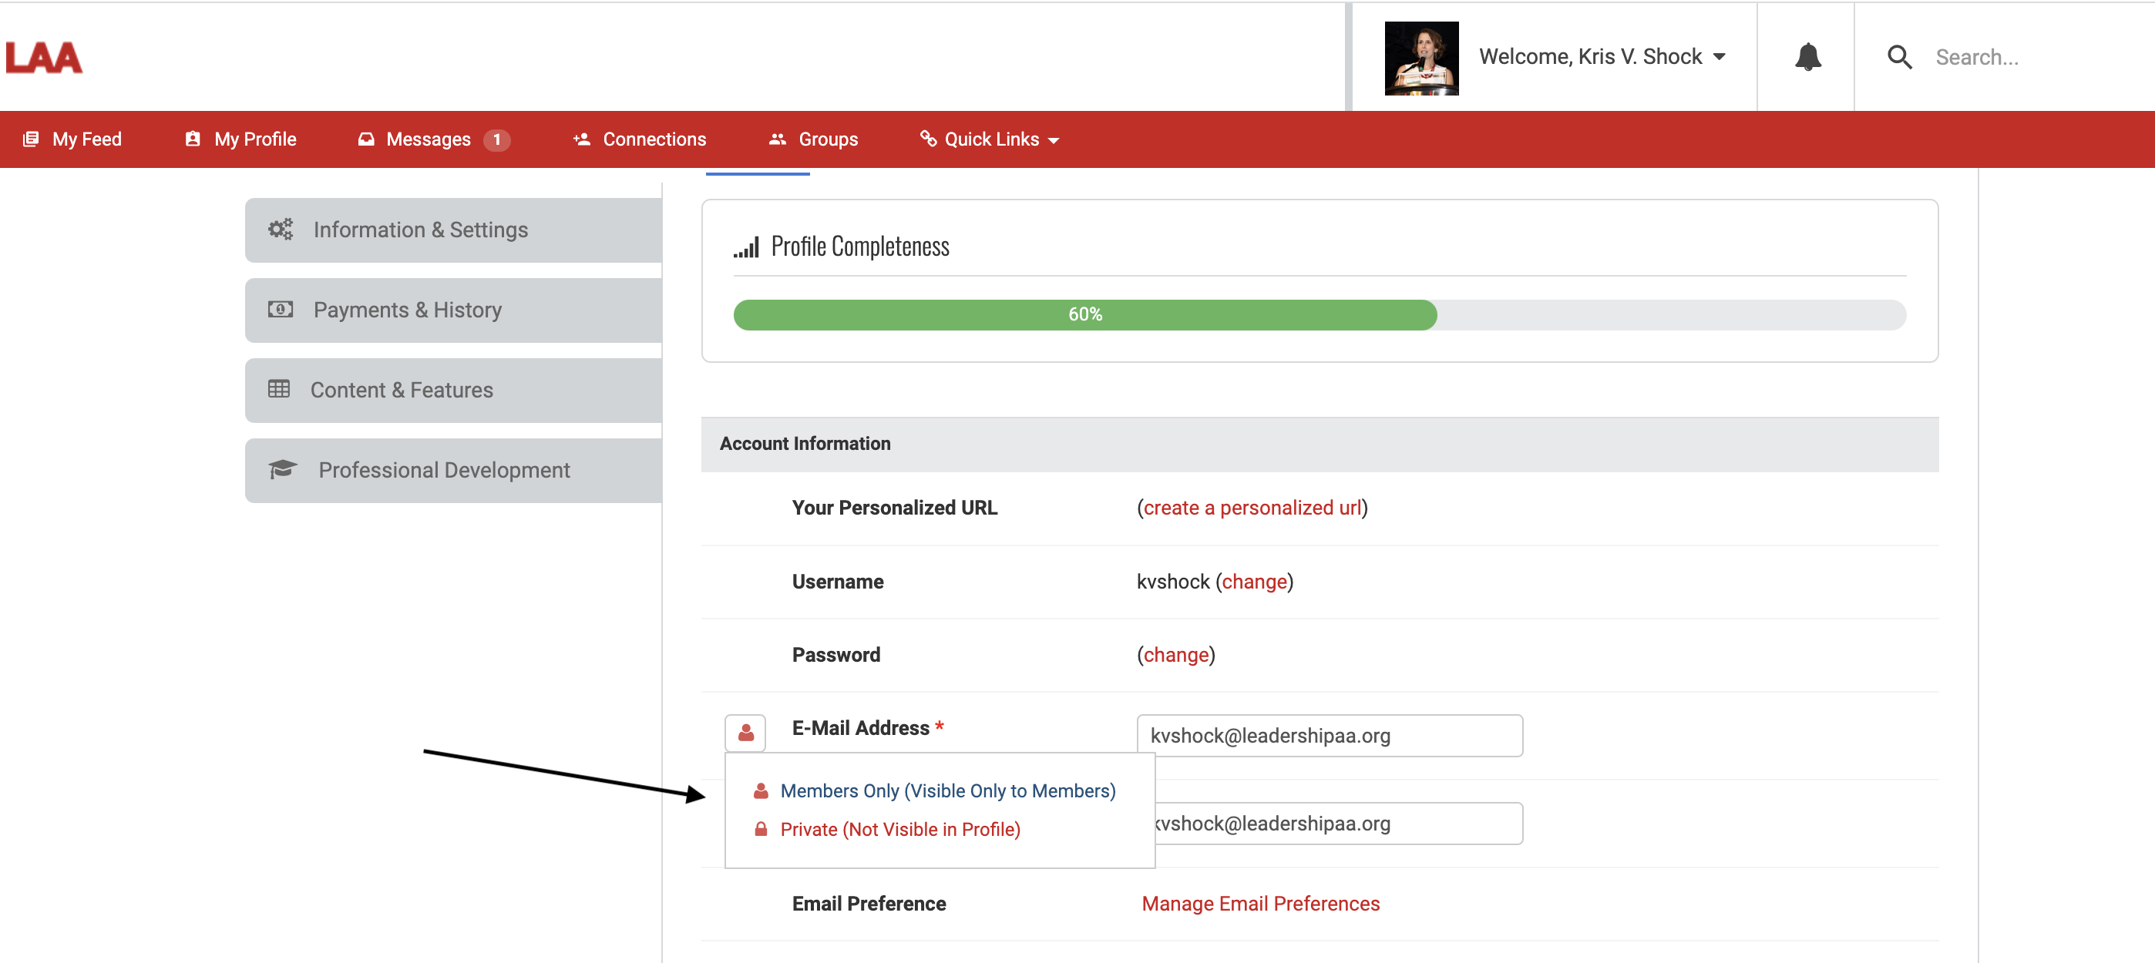This screenshot has height=963, width=2155.
Task: Click the create a personalized url link
Action: [x=1252, y=508]
